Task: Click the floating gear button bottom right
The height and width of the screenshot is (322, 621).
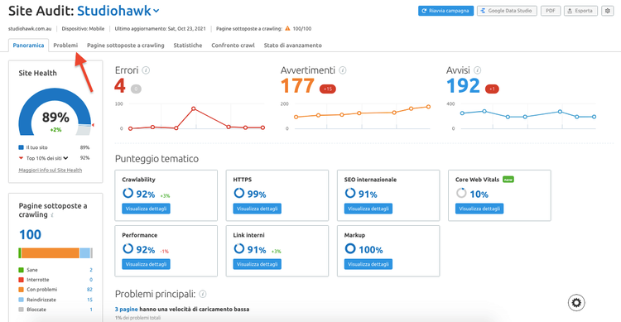Action: (x=576, y=303)
